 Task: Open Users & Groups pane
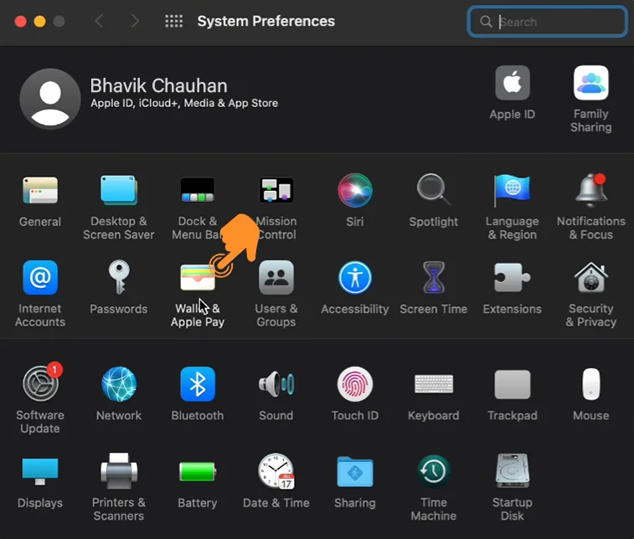(x=276, y=278)
